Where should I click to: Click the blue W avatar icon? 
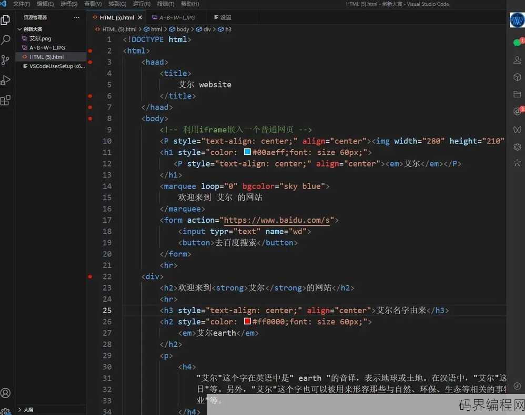coord(517,20)
